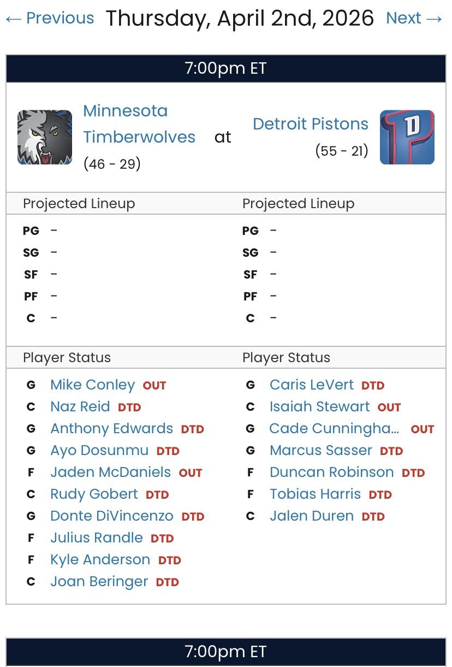Click the first 7:00pm ET game header

(x=225, y=69)
